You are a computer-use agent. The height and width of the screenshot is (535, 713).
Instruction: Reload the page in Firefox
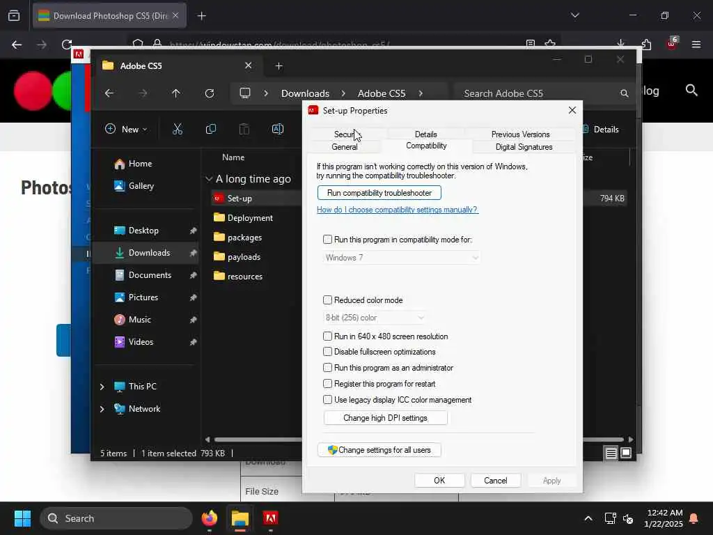[x=67, y=45]
